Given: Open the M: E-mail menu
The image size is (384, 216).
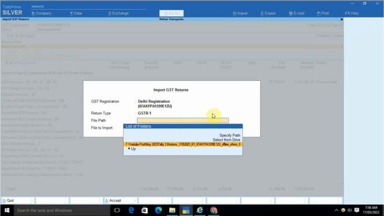Looking at the screenshot, I should 296,13.
